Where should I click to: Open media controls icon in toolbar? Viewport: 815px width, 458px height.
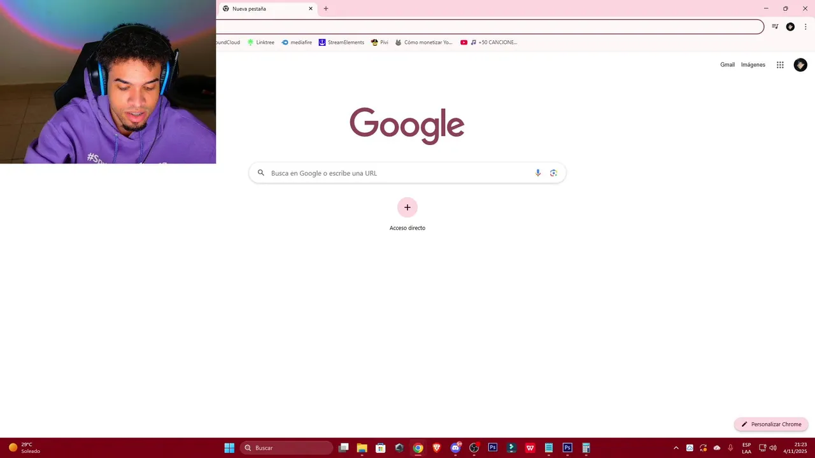pyautogui.click(x=775, y=27)
